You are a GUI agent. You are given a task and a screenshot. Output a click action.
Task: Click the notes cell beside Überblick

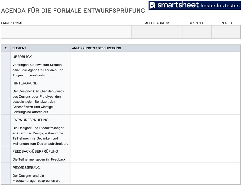click(x=155, y=65)
